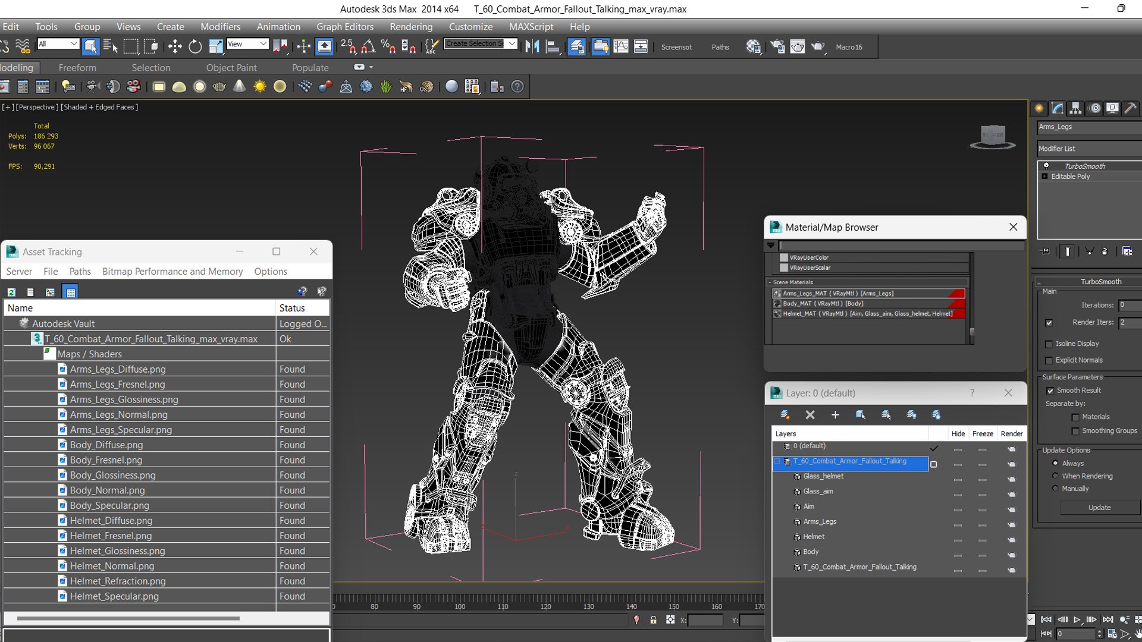This screenshot has width=1142, height=642.
Task: Select the Always update option
Action: tap(1055, 463)
